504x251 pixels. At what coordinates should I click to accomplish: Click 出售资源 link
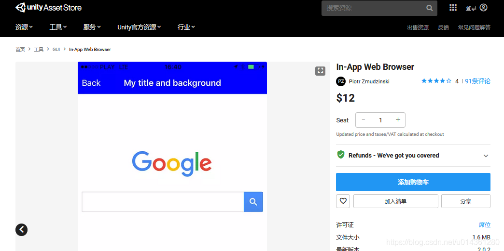pos(418,27)
